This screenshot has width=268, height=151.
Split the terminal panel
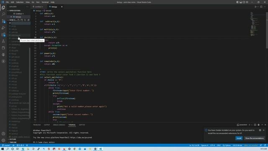255,125
